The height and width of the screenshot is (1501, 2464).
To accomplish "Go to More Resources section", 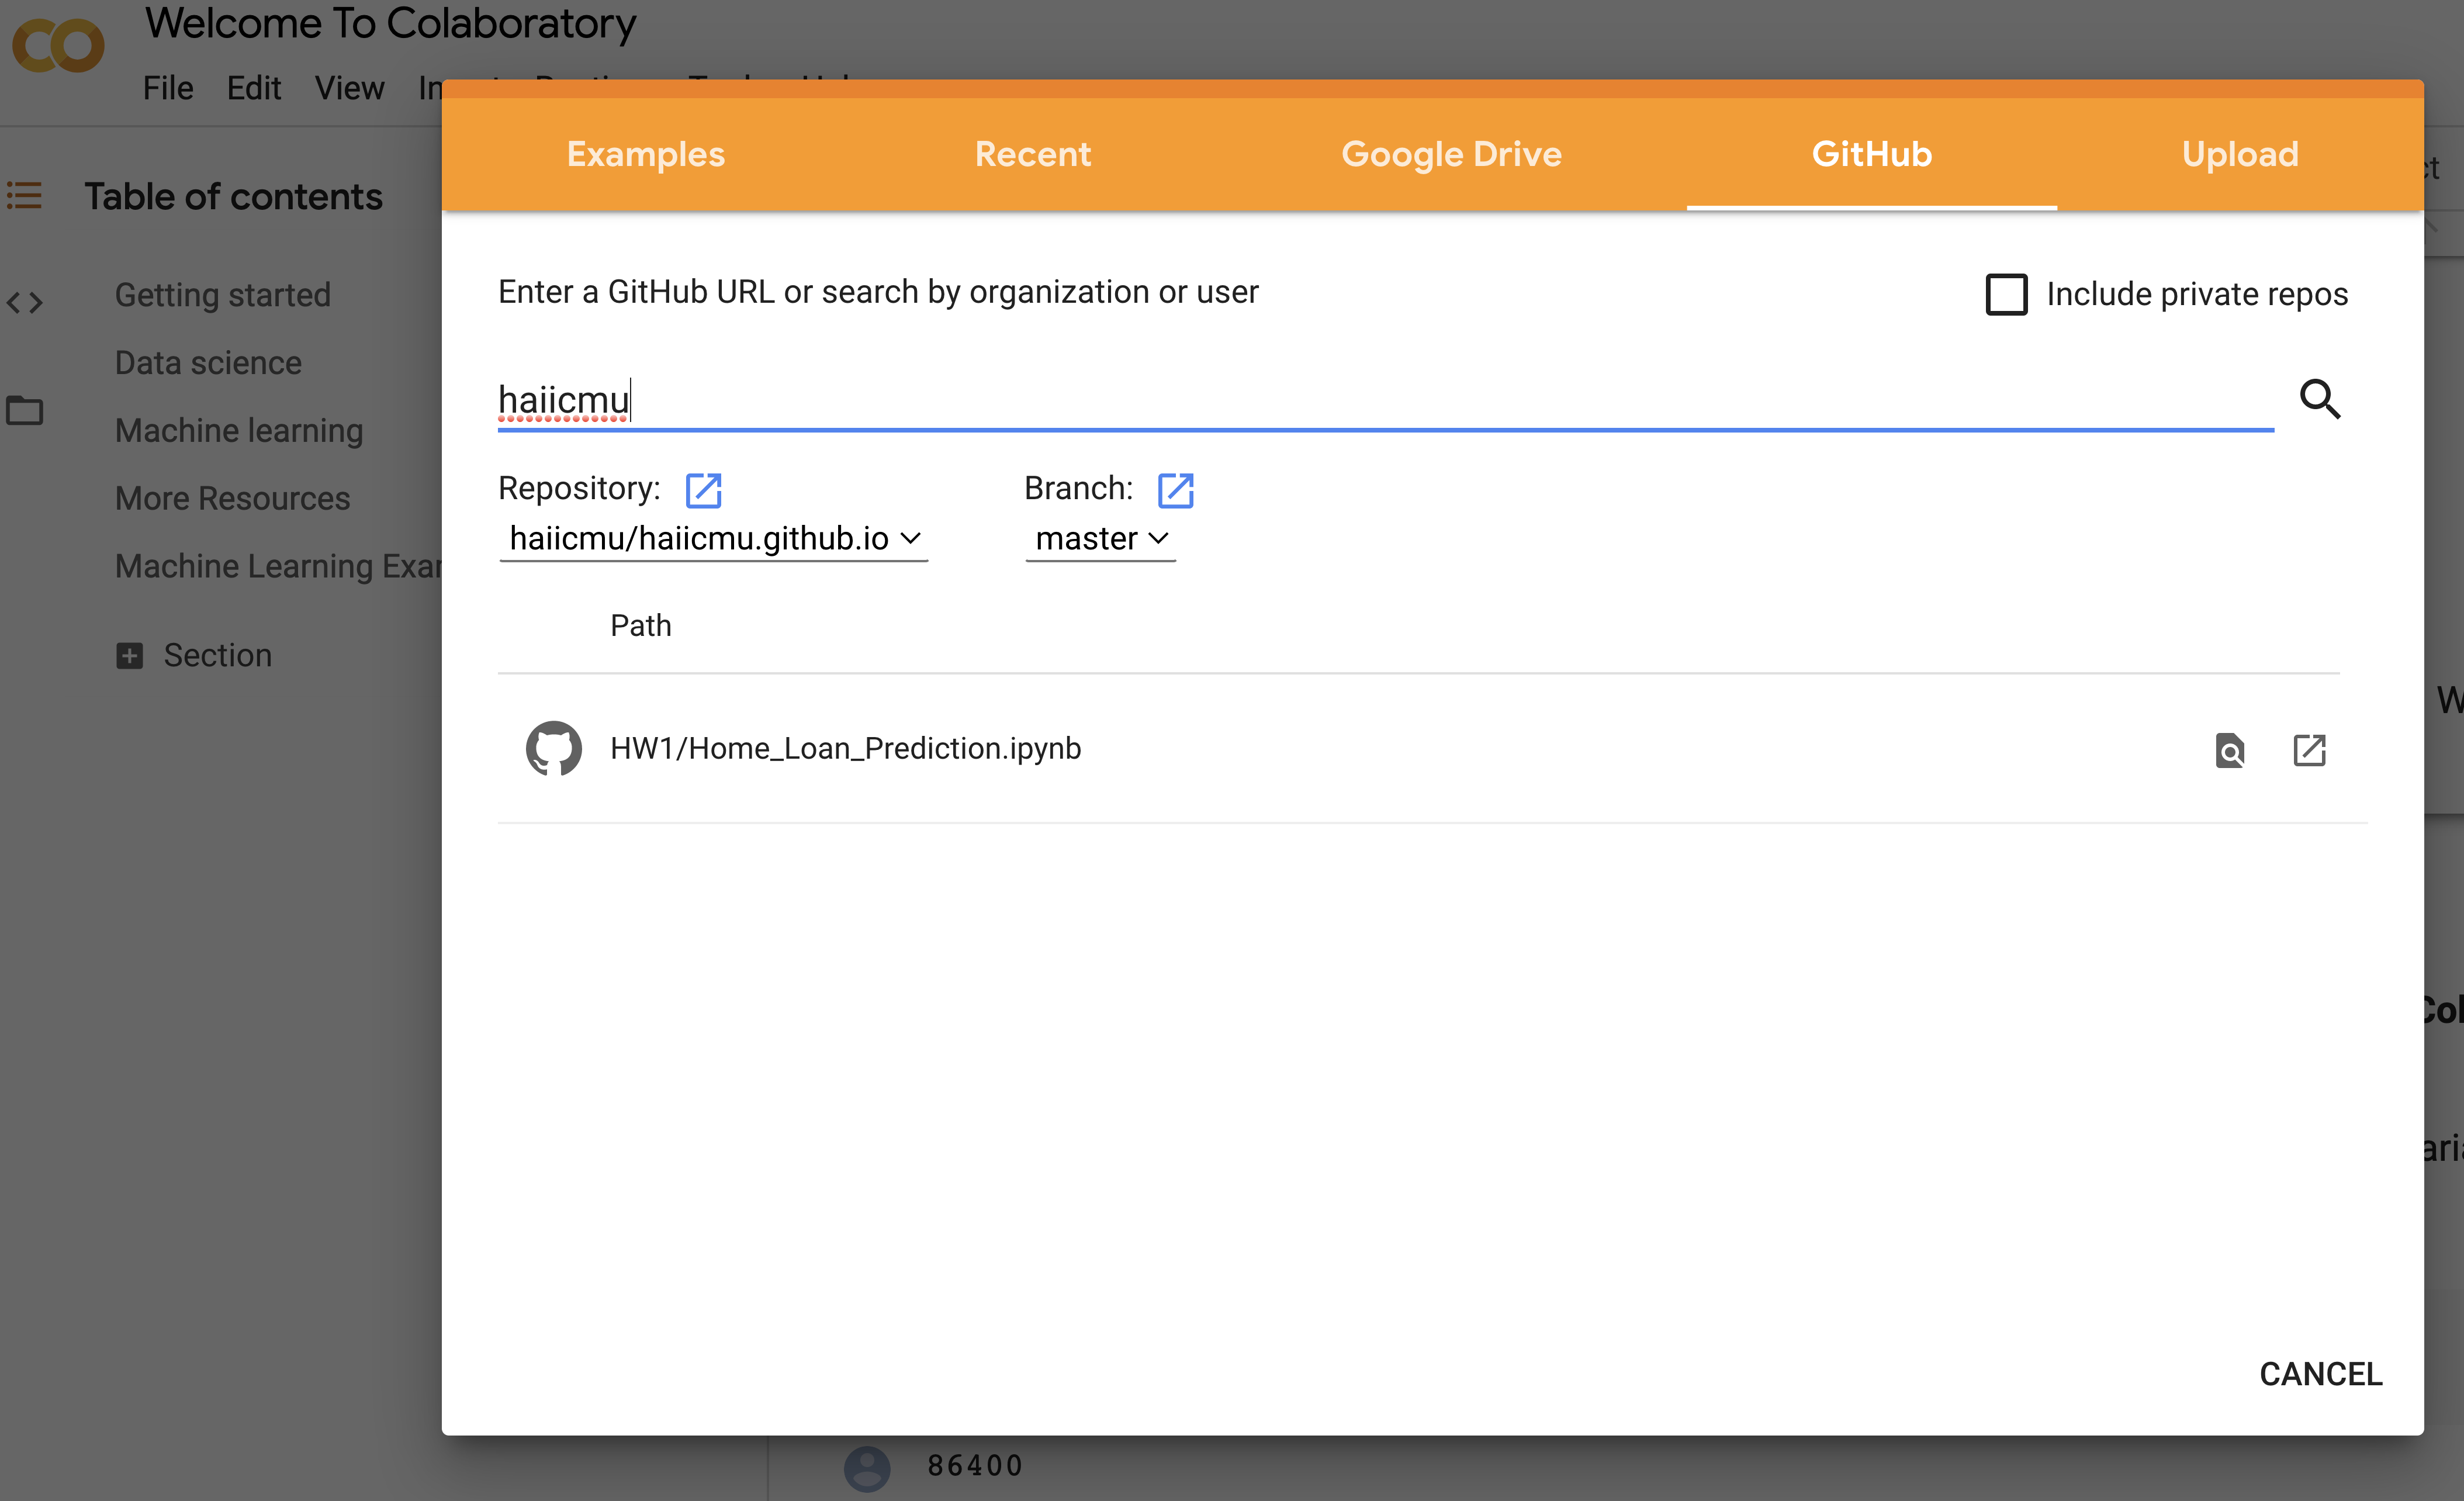I will [232, 498].
